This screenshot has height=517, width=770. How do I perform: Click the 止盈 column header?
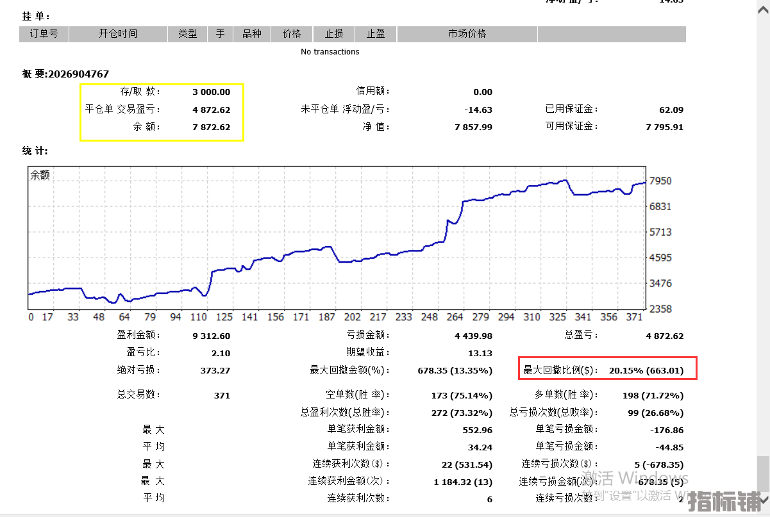point(376,34)
